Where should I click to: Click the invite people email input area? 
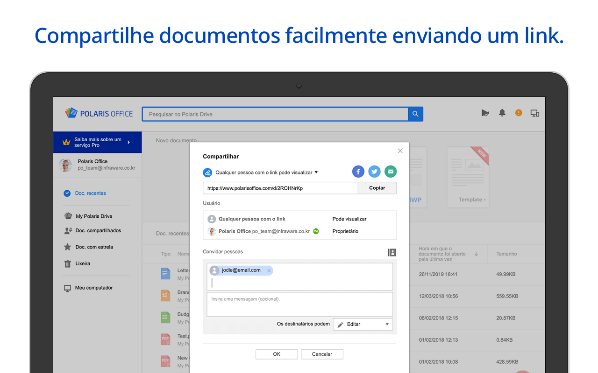(299, 276)
